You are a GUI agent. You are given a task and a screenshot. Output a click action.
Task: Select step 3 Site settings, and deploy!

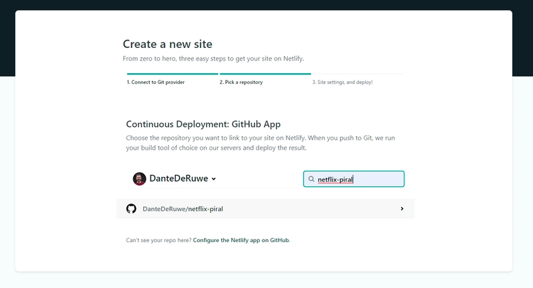coord(342,82)
